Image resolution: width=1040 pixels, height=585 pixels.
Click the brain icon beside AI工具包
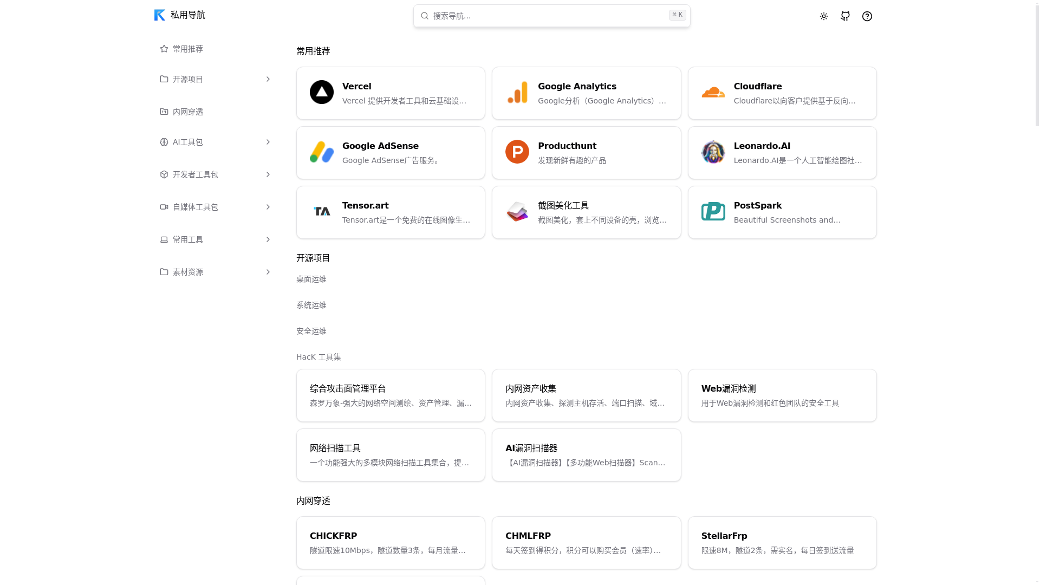[x=164, y=142]
